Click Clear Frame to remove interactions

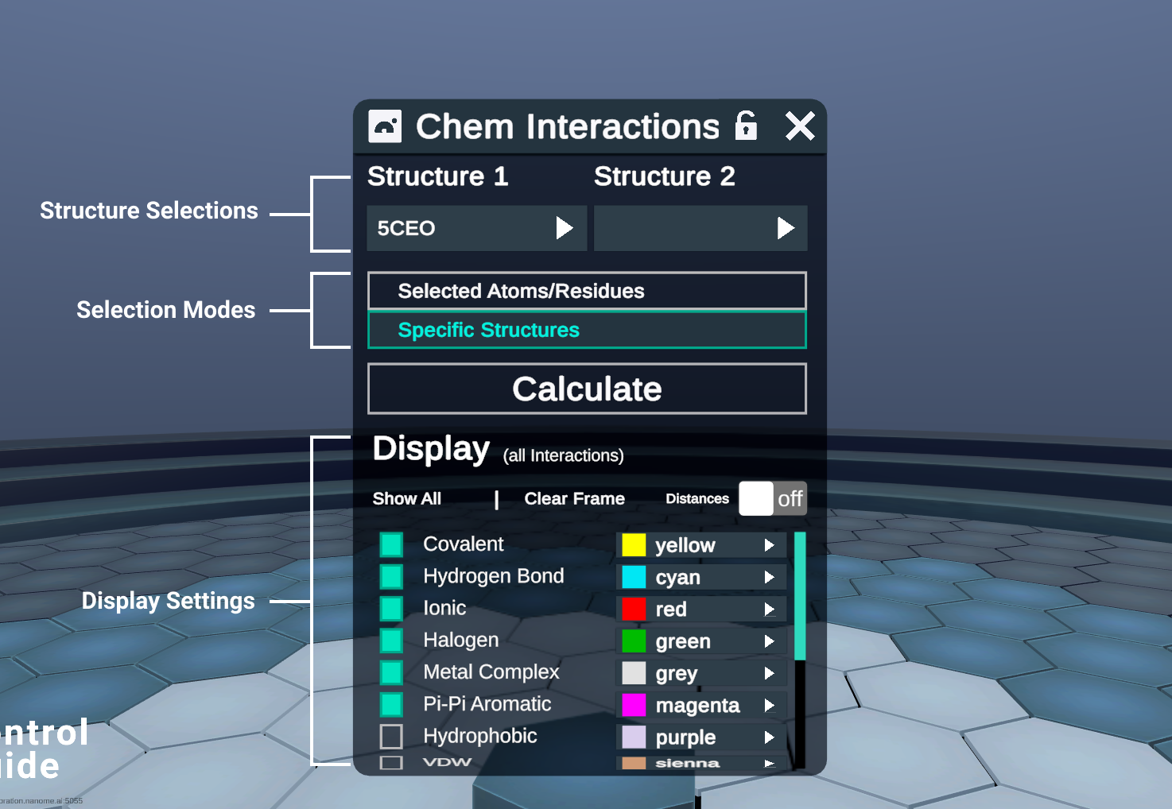pos(573,498)
